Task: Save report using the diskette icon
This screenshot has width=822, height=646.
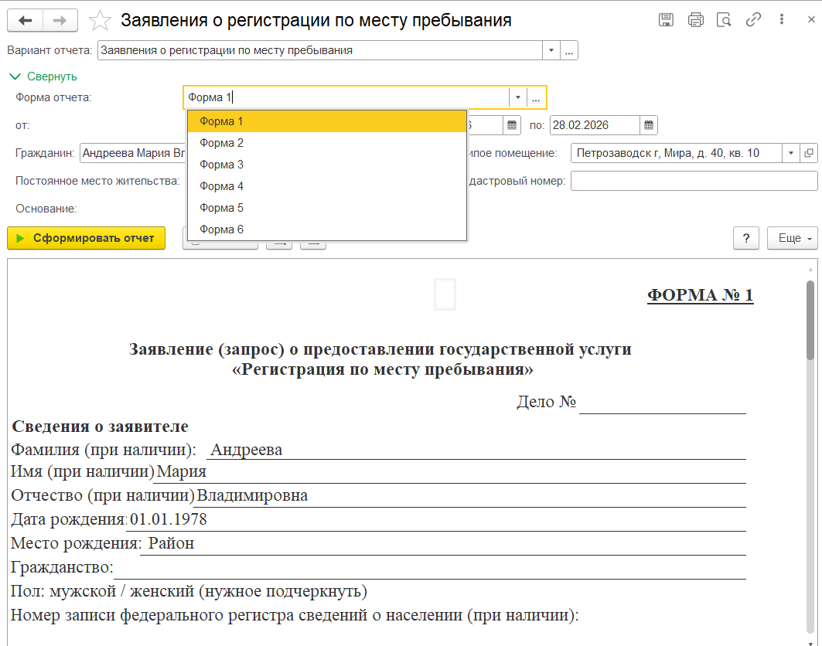Action: [x=666, y=20]
